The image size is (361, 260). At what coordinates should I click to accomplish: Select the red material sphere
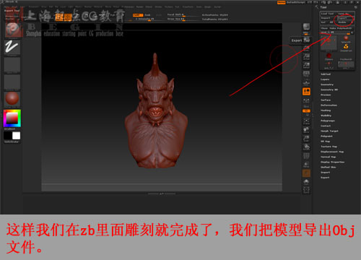pos(12,98)
